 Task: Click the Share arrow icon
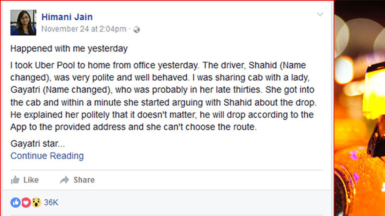[x=64, y=180]
